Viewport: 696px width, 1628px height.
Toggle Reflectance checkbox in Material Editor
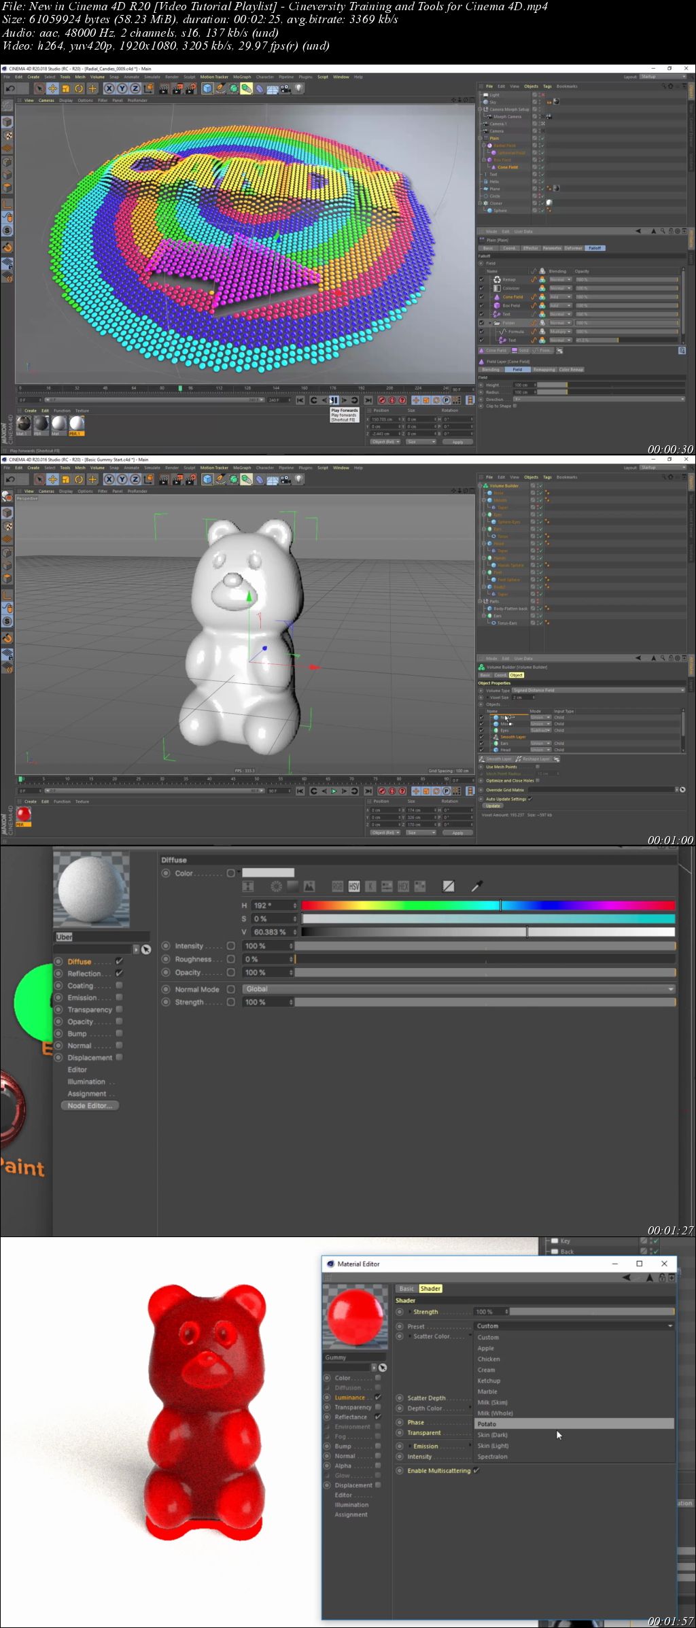[x=378, y=1417]
